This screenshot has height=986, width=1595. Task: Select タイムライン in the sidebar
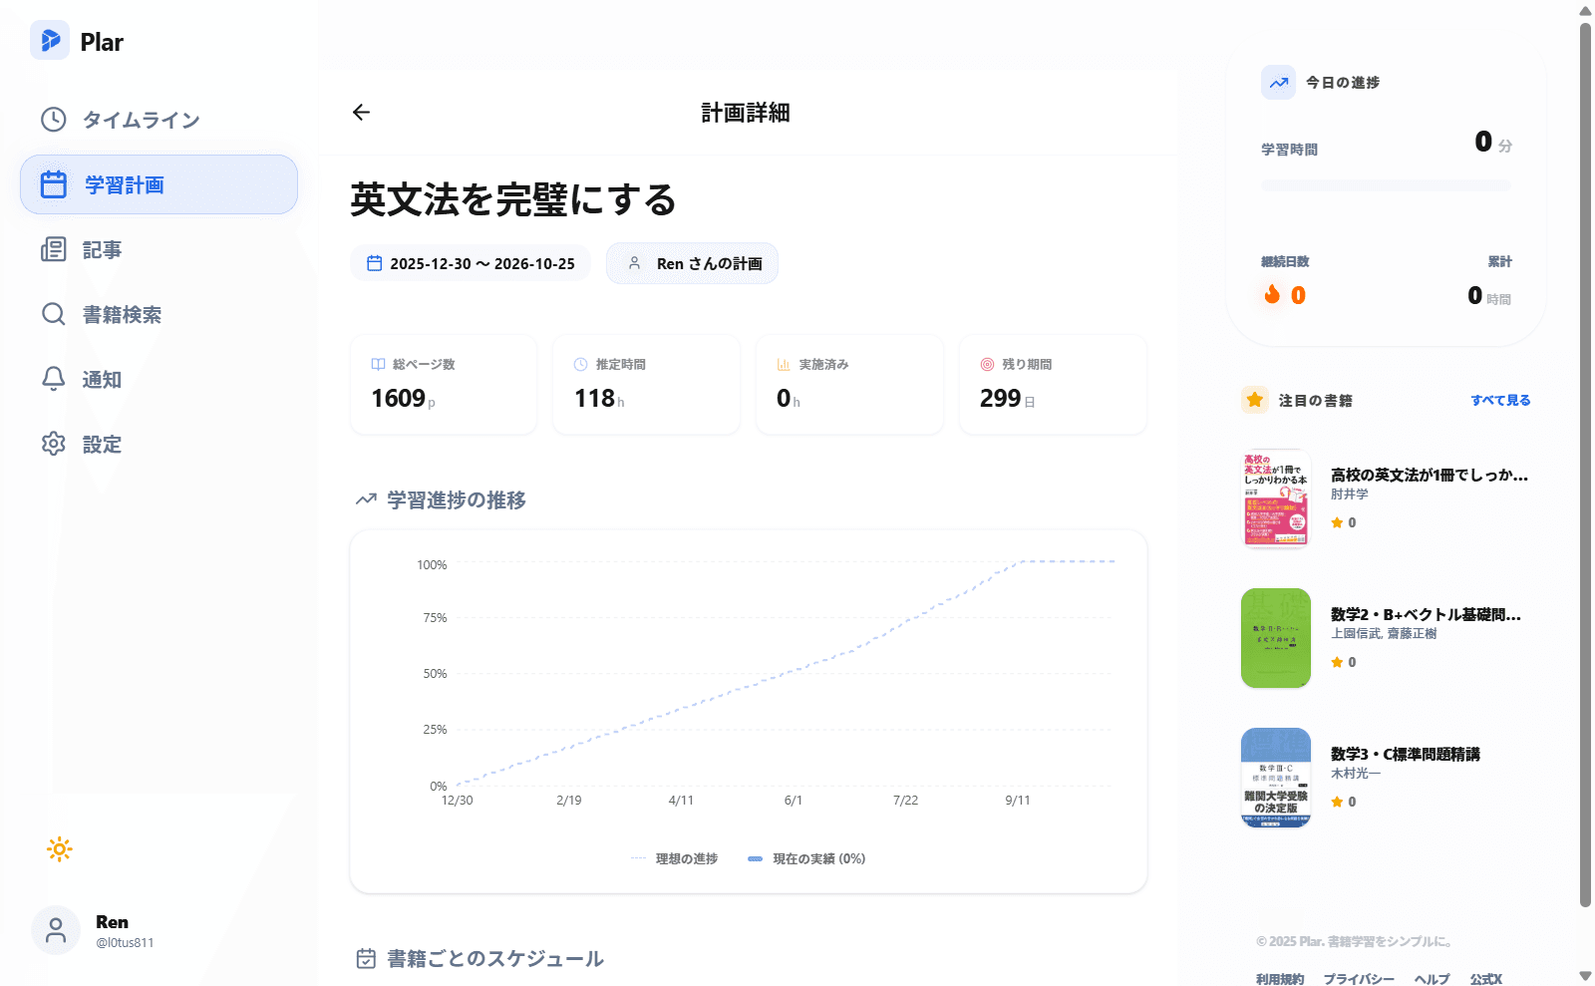(x=141, y=120)
